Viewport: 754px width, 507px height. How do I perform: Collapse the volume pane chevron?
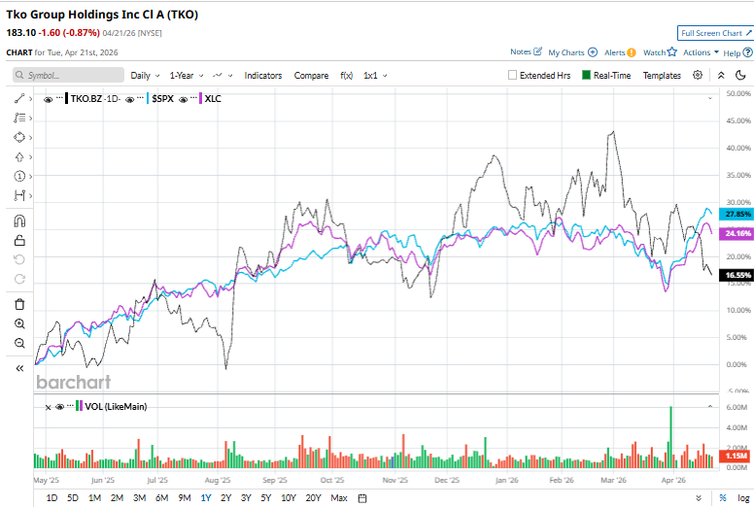tap(710, 407)
